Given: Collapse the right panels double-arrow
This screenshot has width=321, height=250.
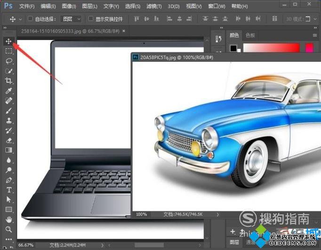Looking at the screenshot, I should [x=315, y=27].
